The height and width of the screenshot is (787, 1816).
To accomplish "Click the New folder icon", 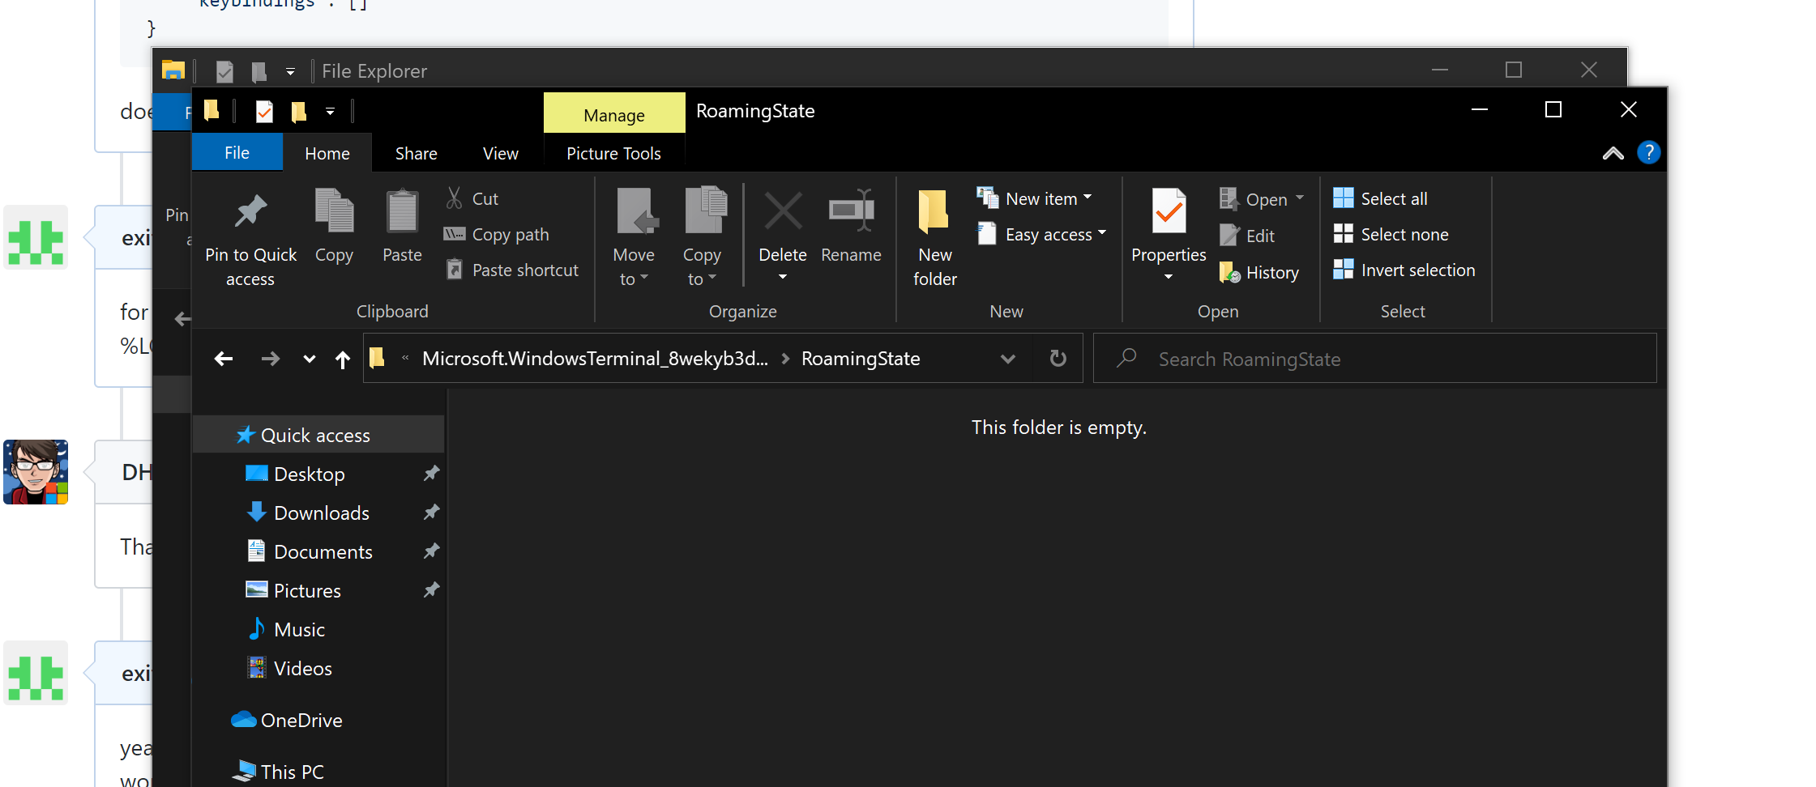I will click(934, 211).
